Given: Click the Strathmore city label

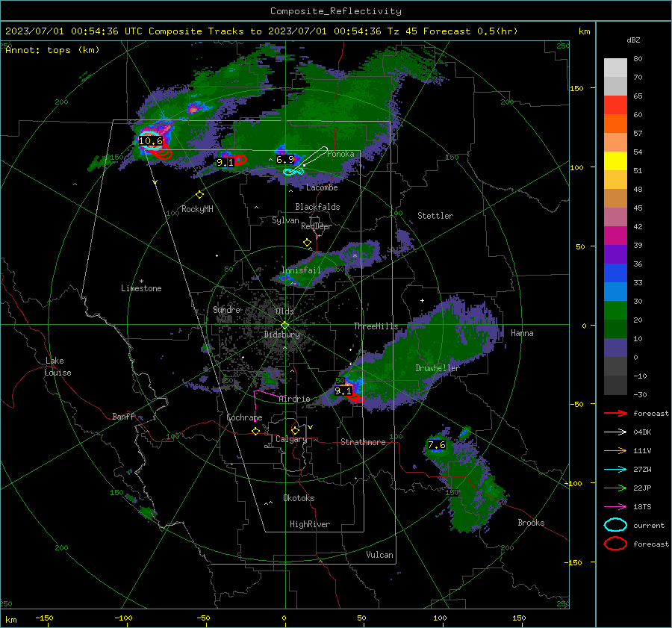Looking at the screenshot, I should click(363, 442).
